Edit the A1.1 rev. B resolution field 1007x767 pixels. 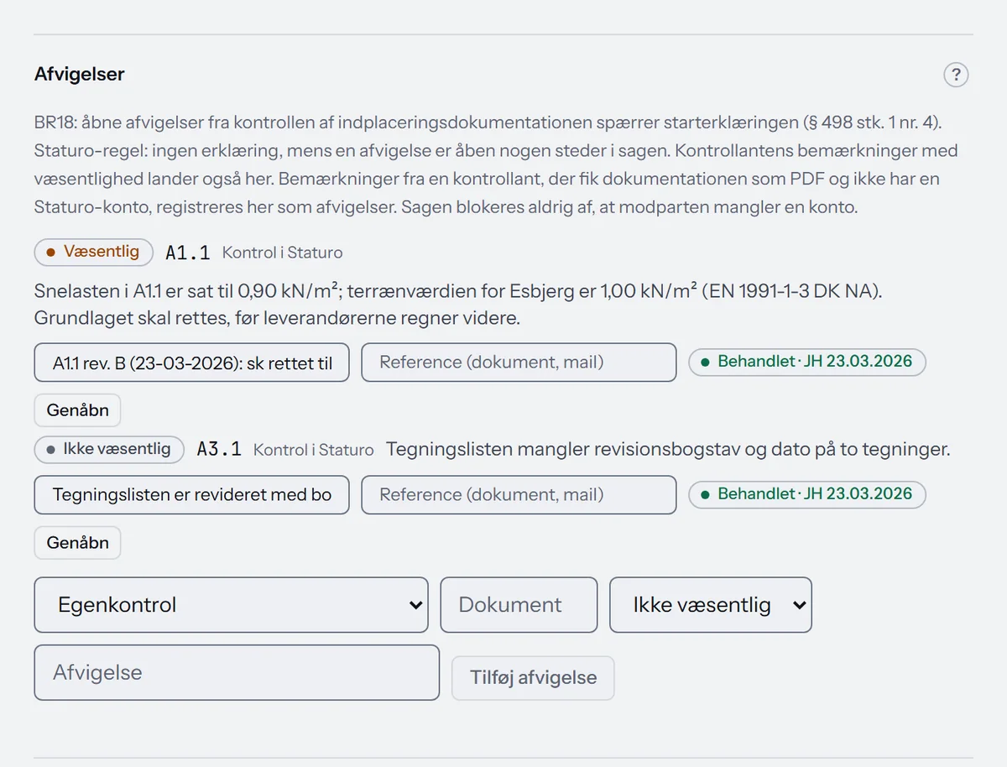[191, 363]
